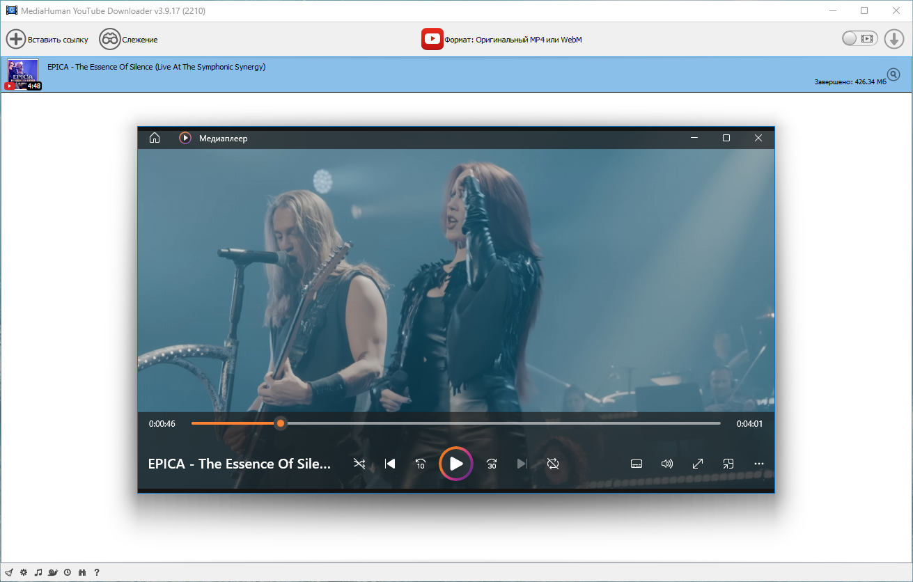Toggle the video/audio mode switch in the toolbar

pyautogui.click(x=859, y=39)
